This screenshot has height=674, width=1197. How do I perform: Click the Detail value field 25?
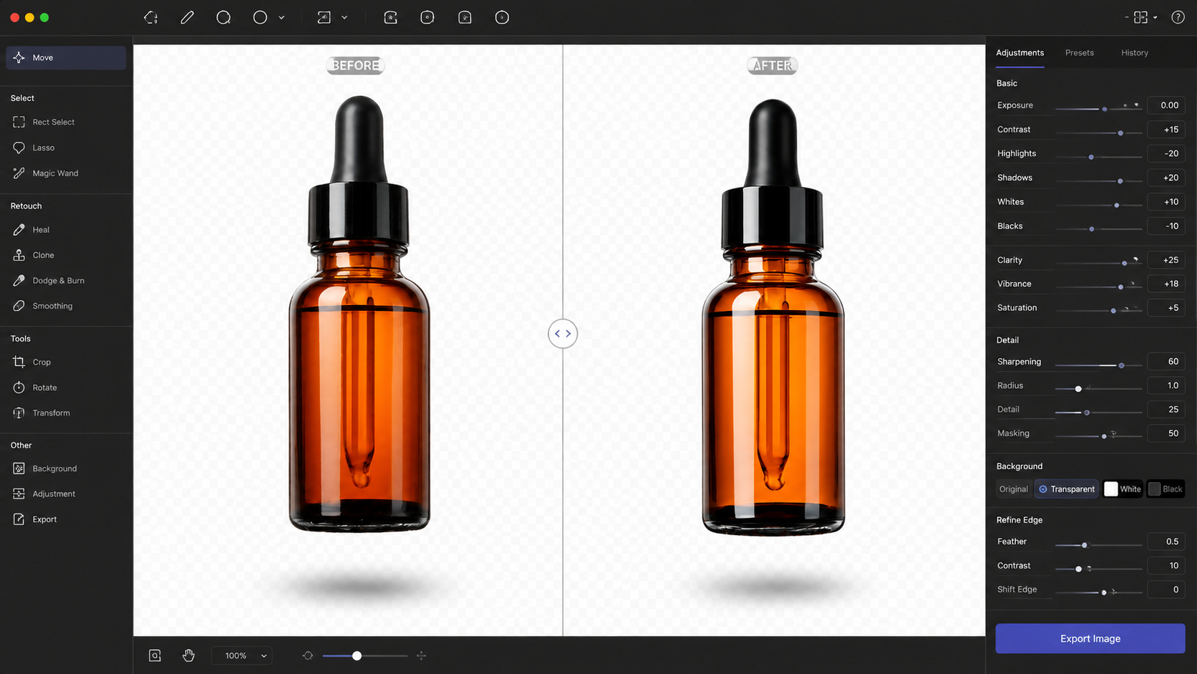[1166, 410]
